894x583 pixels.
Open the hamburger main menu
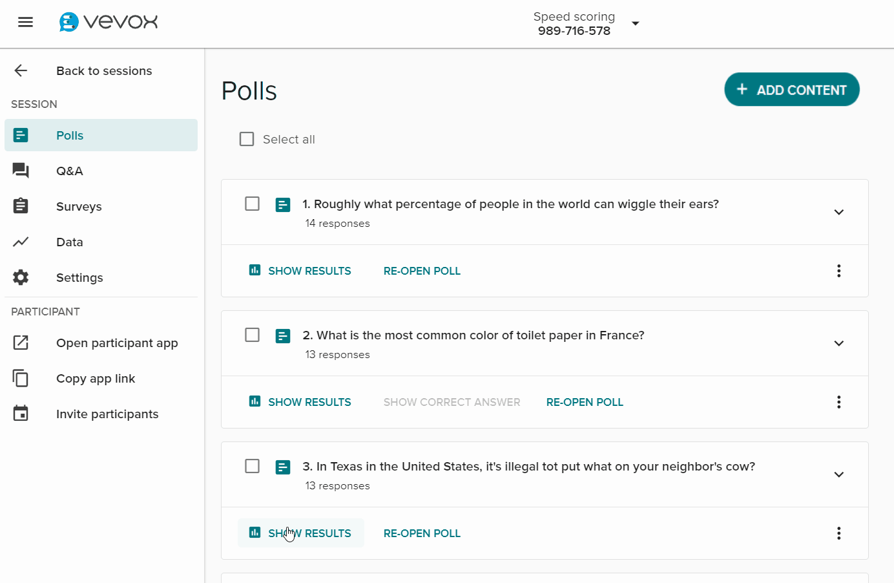pyautogui.click(x=26, y=23)
